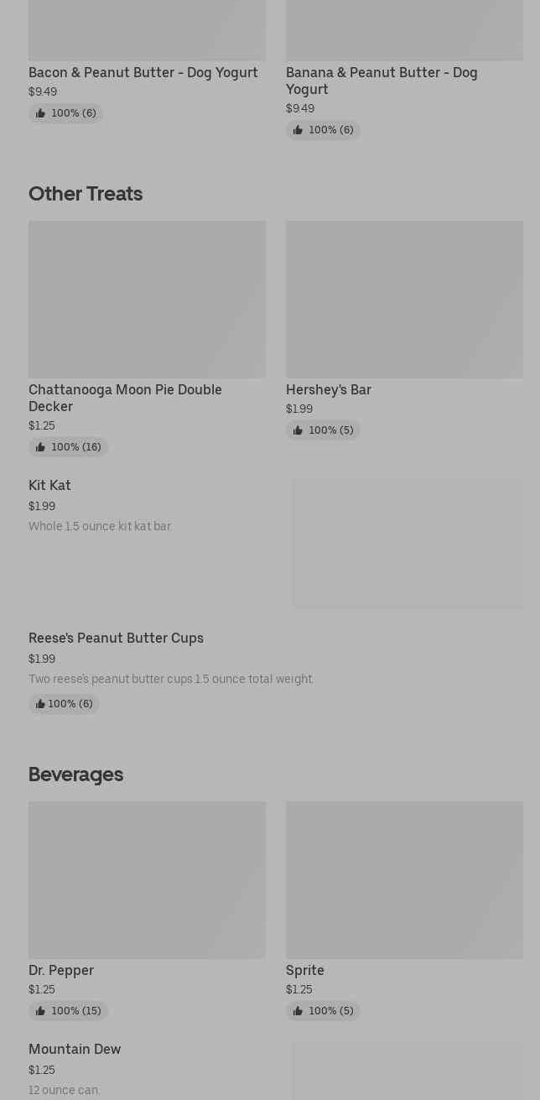Click the Other Treats section heading
The width and height of the screenshot is (540, 1100).
(x=86, y=194)
